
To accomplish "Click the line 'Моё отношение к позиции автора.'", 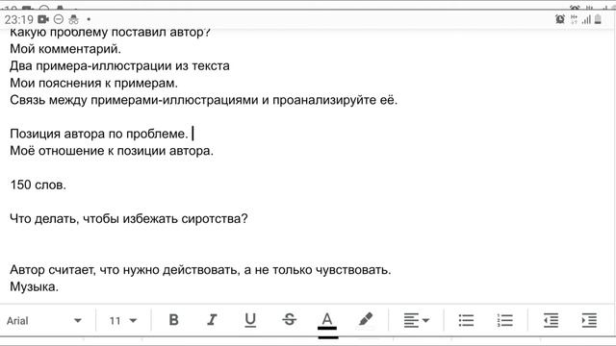I will [x=112, y=151].
